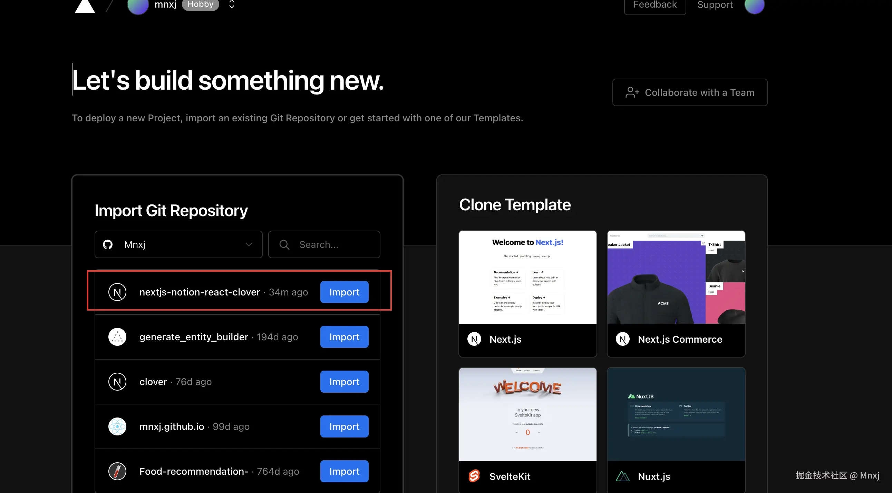
Task: Click the Food-recommendation- repository icon
Action: pyautogui.click(x=117, y=471)
